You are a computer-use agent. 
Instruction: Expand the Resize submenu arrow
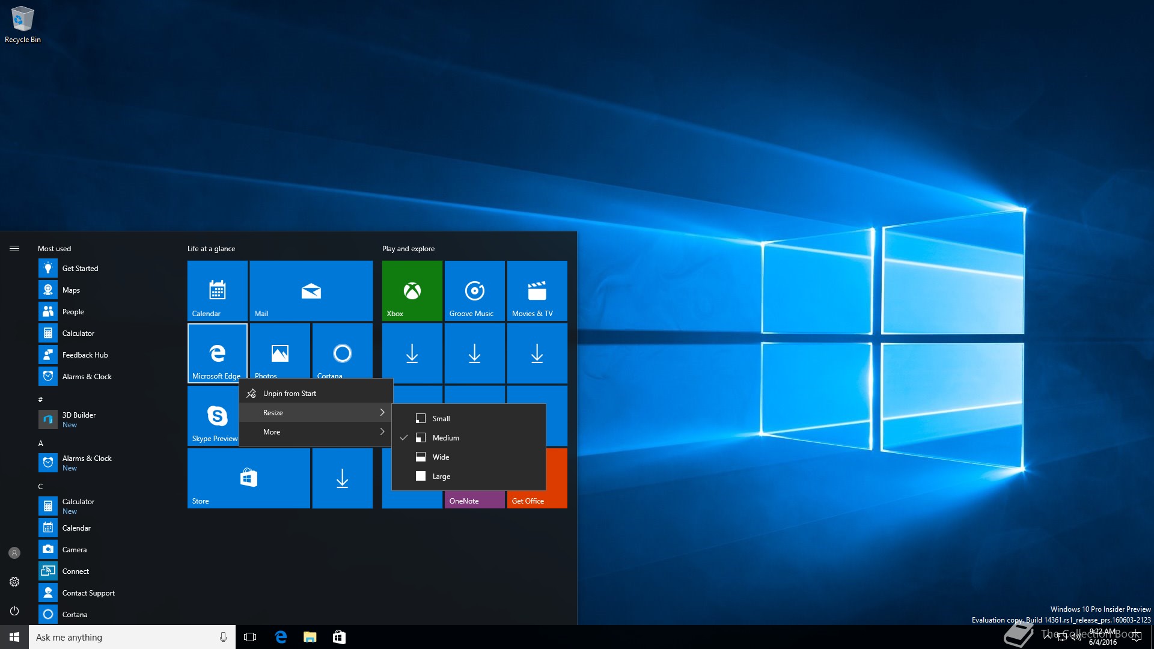tap(382, 412)
